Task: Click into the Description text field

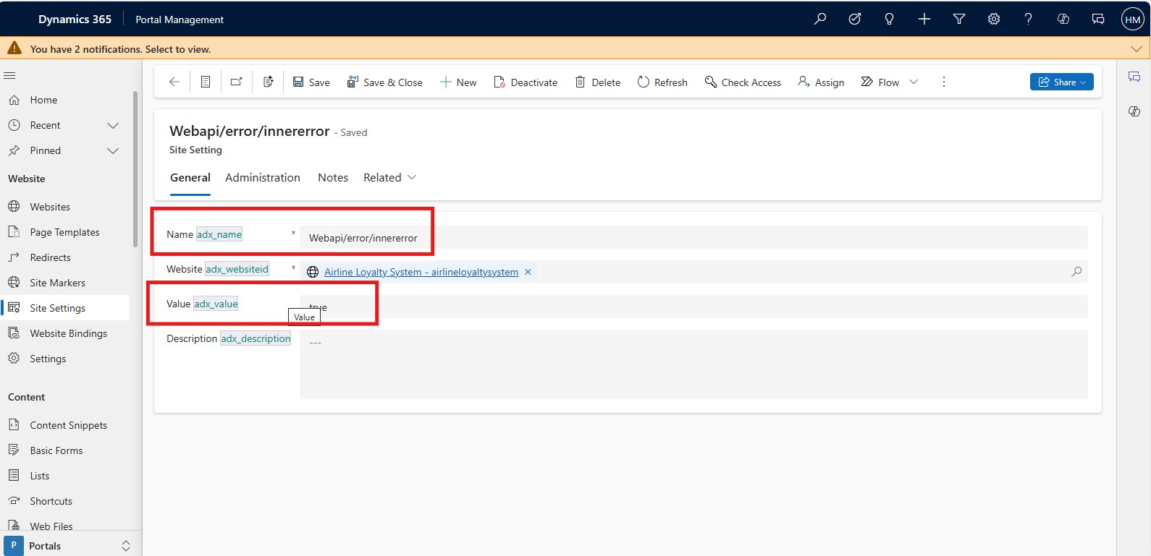Action: click(693, 364)
